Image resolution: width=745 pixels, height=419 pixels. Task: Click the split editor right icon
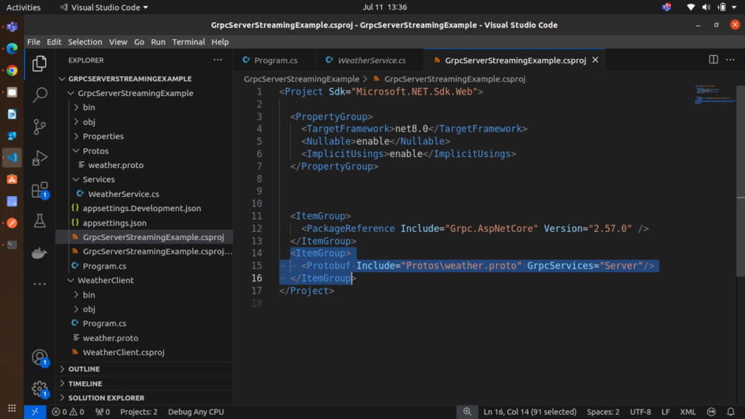click(714, 60)
